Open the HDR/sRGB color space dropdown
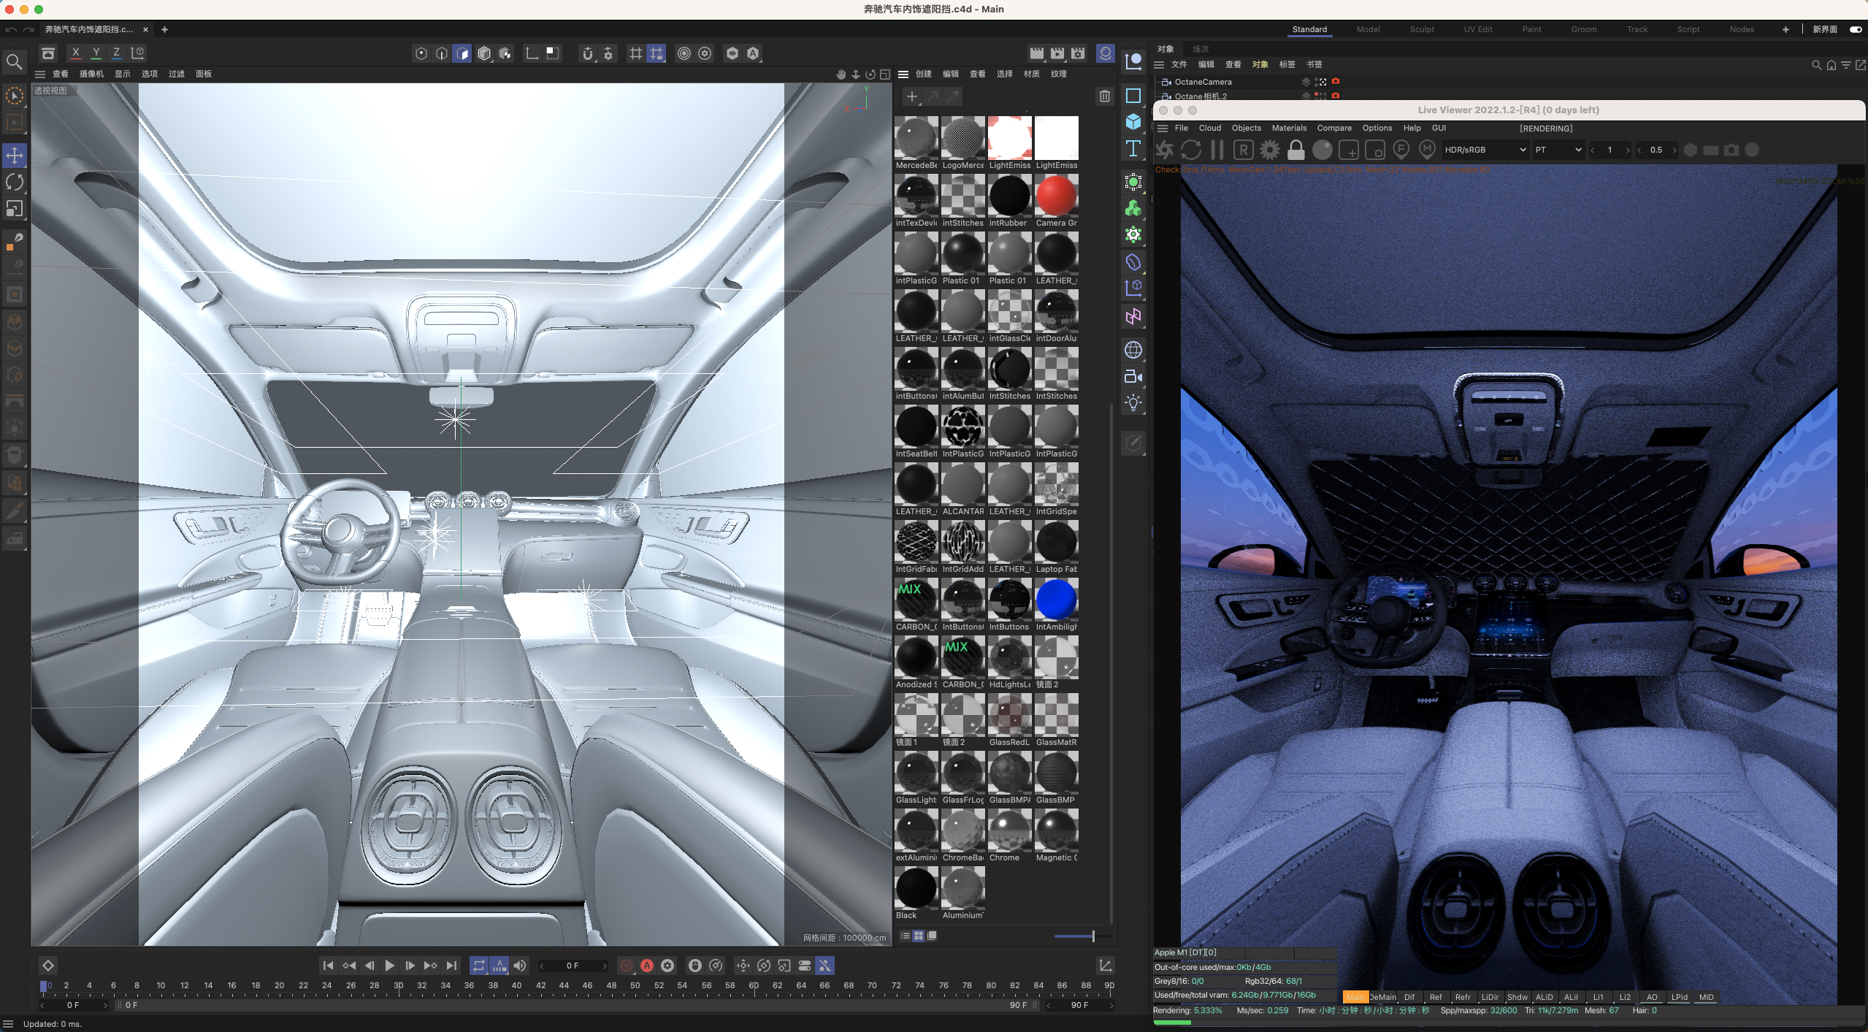This screenshot has width=1868, height=1032. [x=1485, y=150]
